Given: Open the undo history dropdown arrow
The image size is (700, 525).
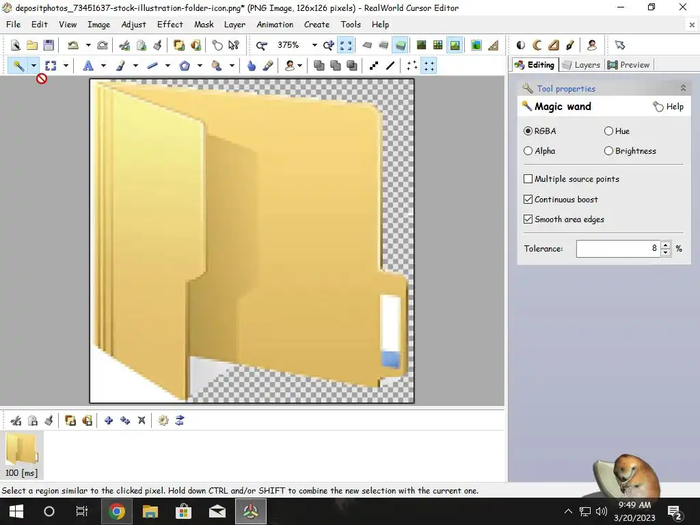Looking at the screenshot, I should [x=88, y=45].
